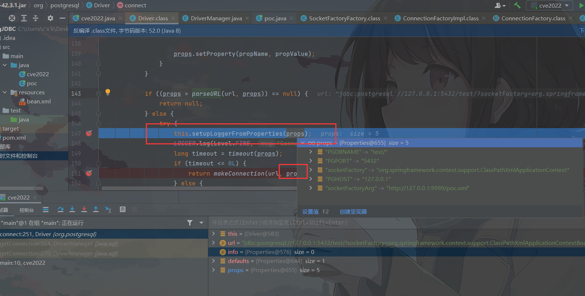Open the 控制台 console tab
This screenshot has width=585, height=296.
tap(26, 210)
